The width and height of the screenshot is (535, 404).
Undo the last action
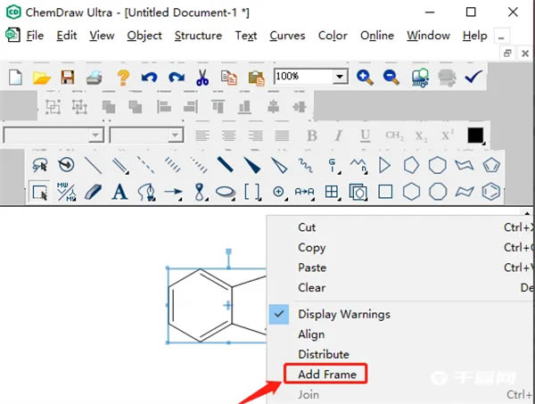pyautogui.click(x=149, y=77)
